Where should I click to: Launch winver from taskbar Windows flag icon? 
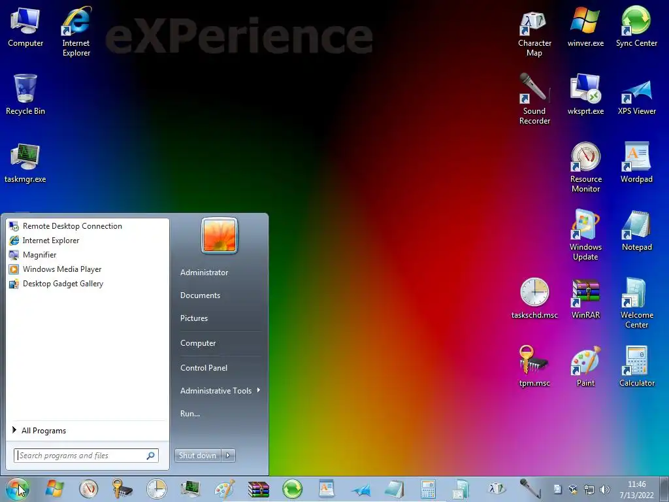coord(55,489)
